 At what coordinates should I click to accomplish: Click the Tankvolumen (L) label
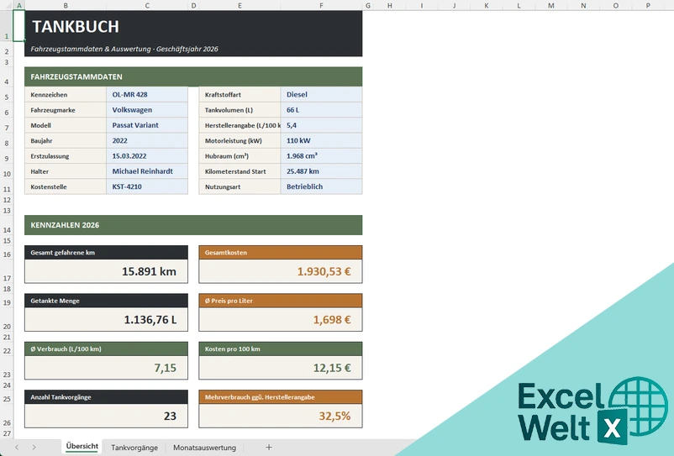[x=229, y=110]
